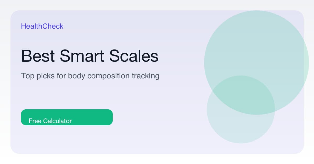
Task: Click the word "body" in the subtitle
Action: point(77,76)
